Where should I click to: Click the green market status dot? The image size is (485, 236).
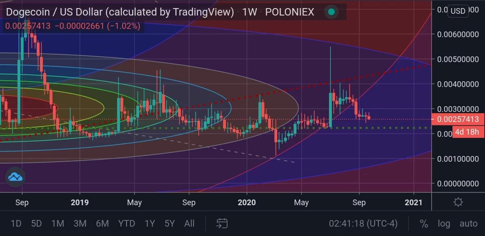coord(331,12)
